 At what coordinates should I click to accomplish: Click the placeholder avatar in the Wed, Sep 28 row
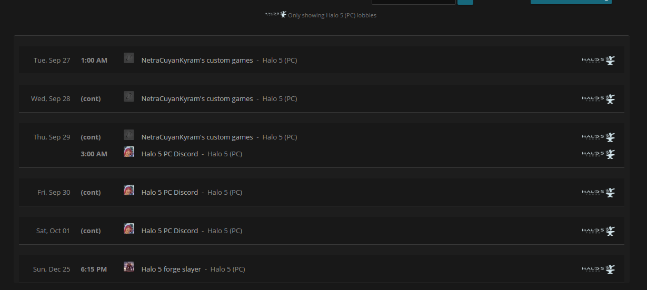pyautogui.click(x=129, y=96)
